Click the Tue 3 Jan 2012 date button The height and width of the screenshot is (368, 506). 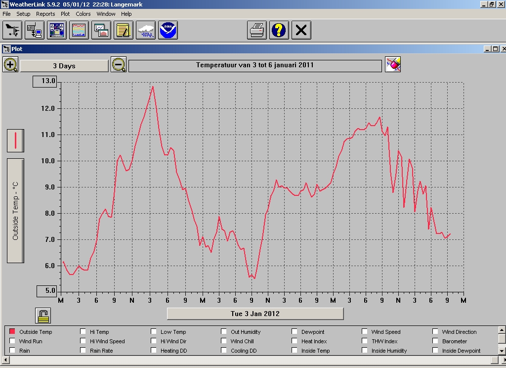point(255,314)
